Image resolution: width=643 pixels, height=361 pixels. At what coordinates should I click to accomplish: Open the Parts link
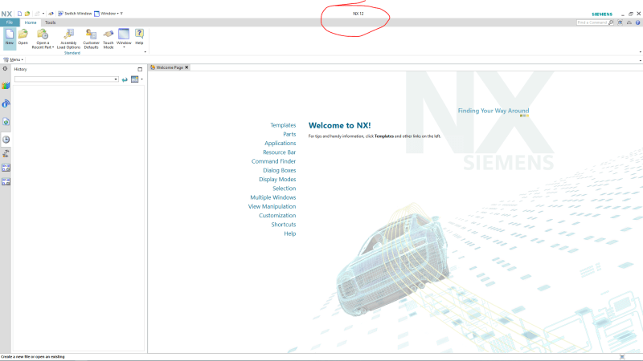289,134
